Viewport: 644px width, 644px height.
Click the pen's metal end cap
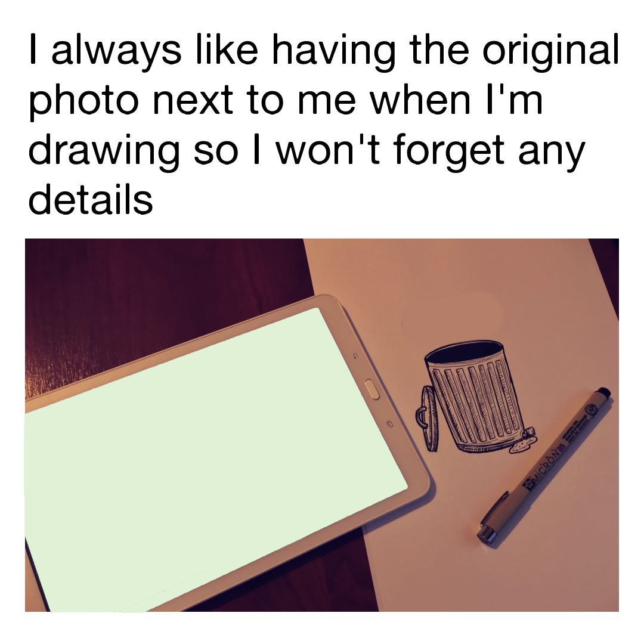[x=487, y=534]
